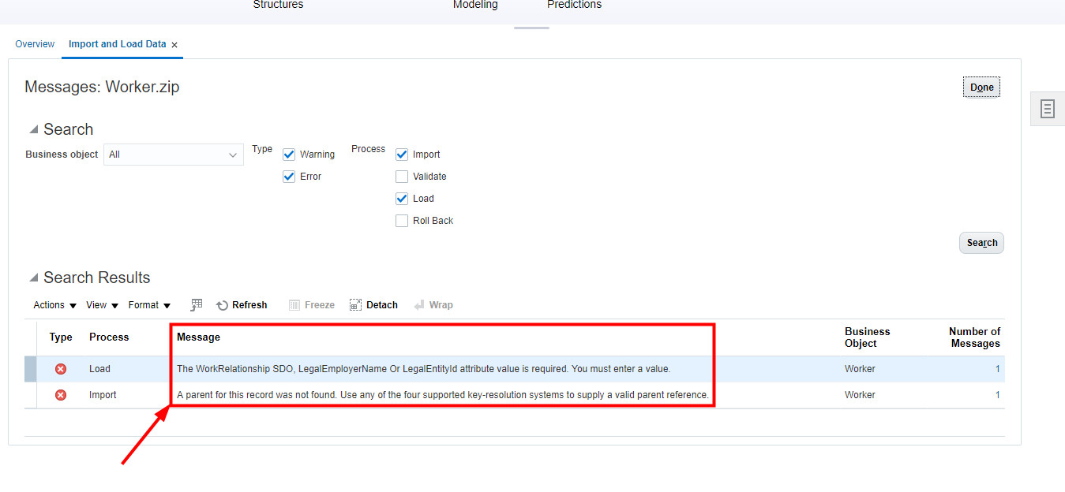The image size is (1065, 492).
Task: Select the Load row handle
Action: [x=30, y=369]
